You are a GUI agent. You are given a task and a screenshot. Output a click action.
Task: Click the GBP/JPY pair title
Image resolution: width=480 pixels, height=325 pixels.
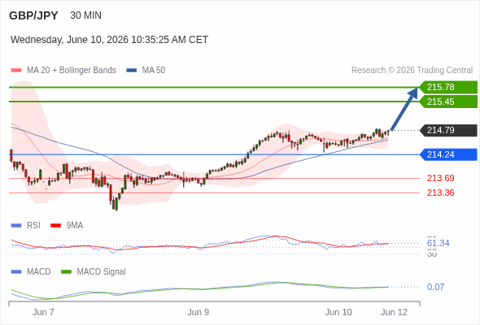coord(33,15)
